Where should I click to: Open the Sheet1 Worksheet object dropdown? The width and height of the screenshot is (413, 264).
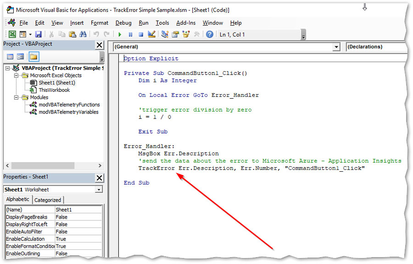99,190
